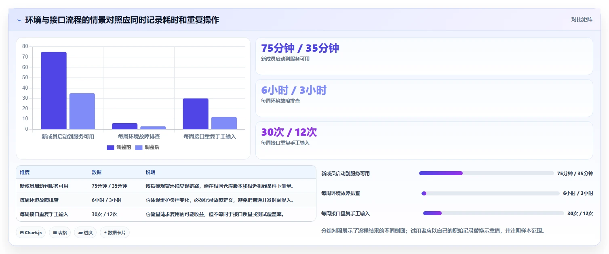Click the 对比矩阵 label in the header
The height and width of the screenshot is (254, 609).
[x=582, y=20]
